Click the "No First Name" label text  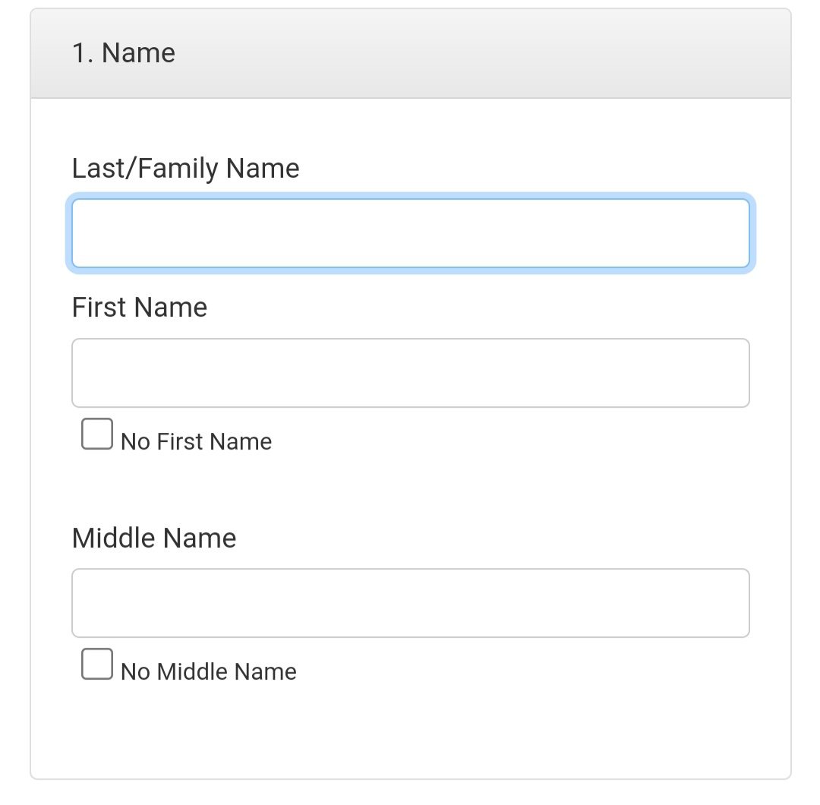pyautogui.click(x=196, y=442)
